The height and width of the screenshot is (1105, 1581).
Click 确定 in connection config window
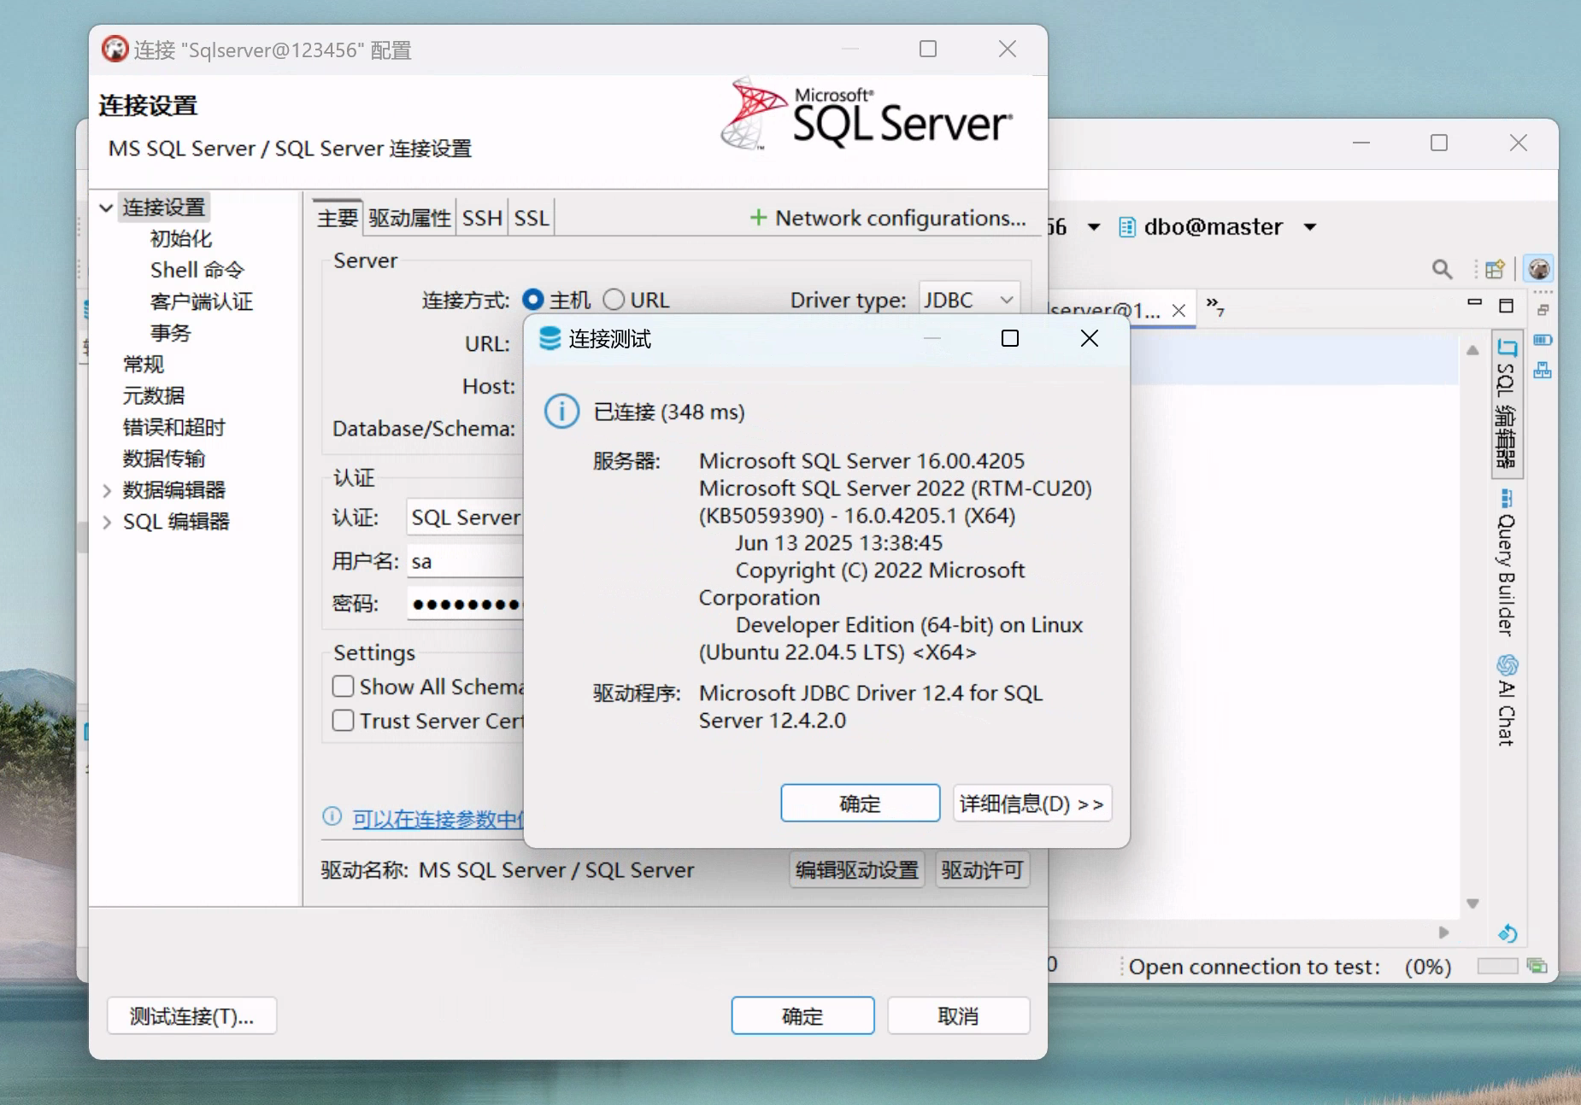pos(802,1016)
